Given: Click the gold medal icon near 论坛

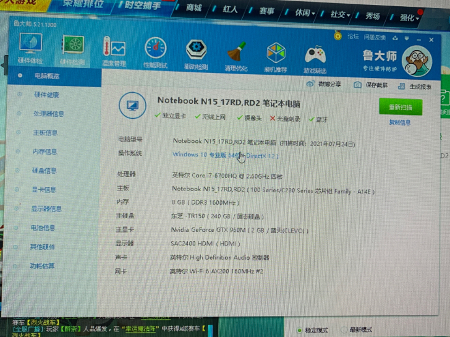Looking at the screenshot, I should point(337,35).
